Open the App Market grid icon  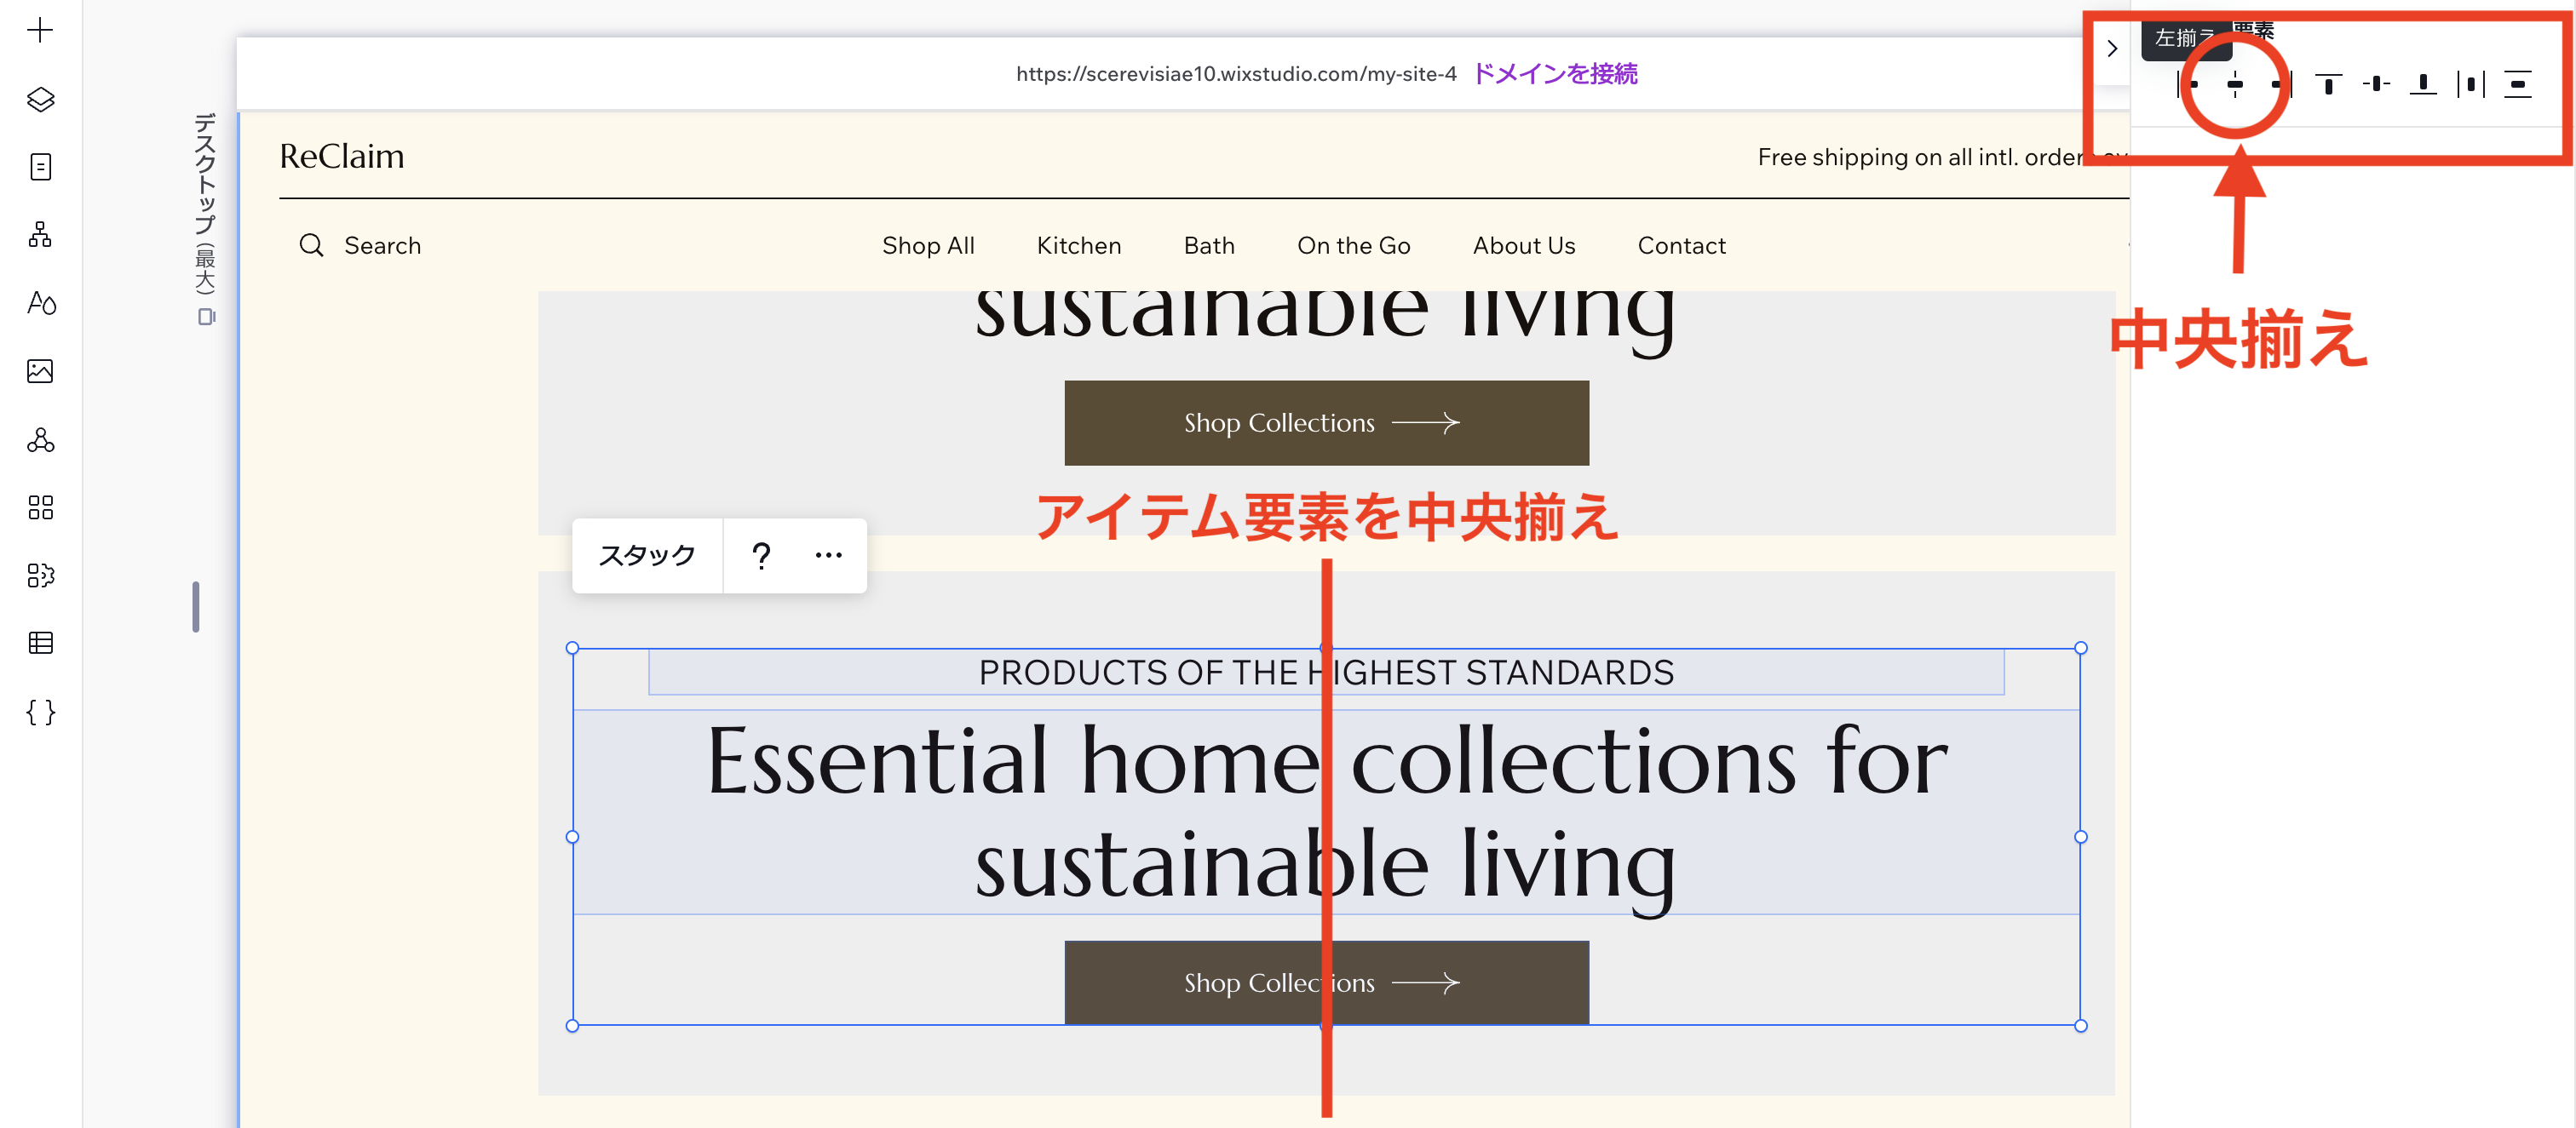(40, 508)
